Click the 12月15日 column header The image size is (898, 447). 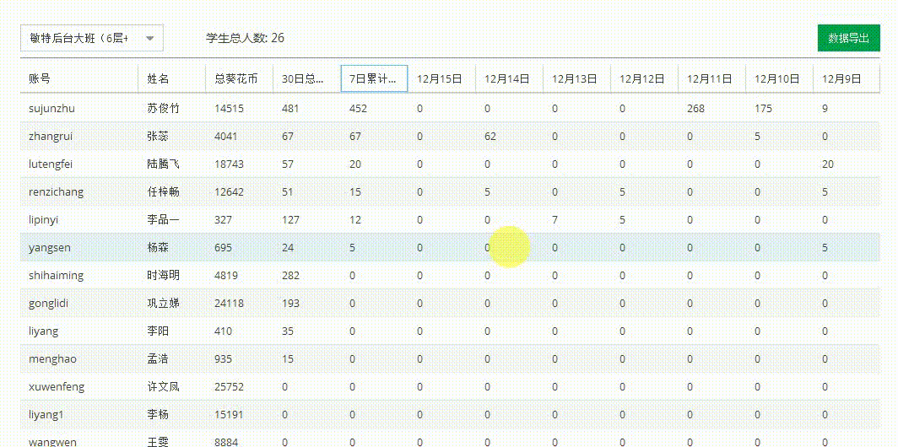tap(440, 78)
